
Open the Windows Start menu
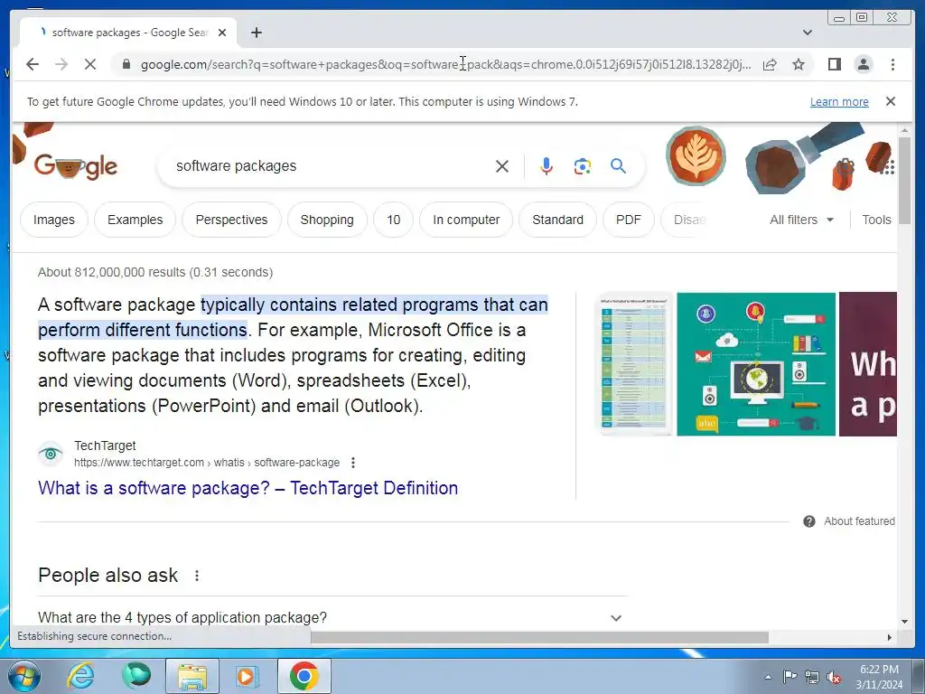click(x=24, y=676)
